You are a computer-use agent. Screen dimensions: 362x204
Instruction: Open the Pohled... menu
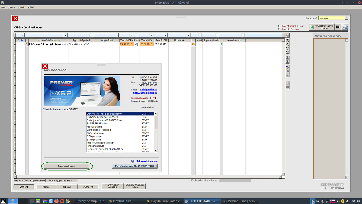click(32, 7)
